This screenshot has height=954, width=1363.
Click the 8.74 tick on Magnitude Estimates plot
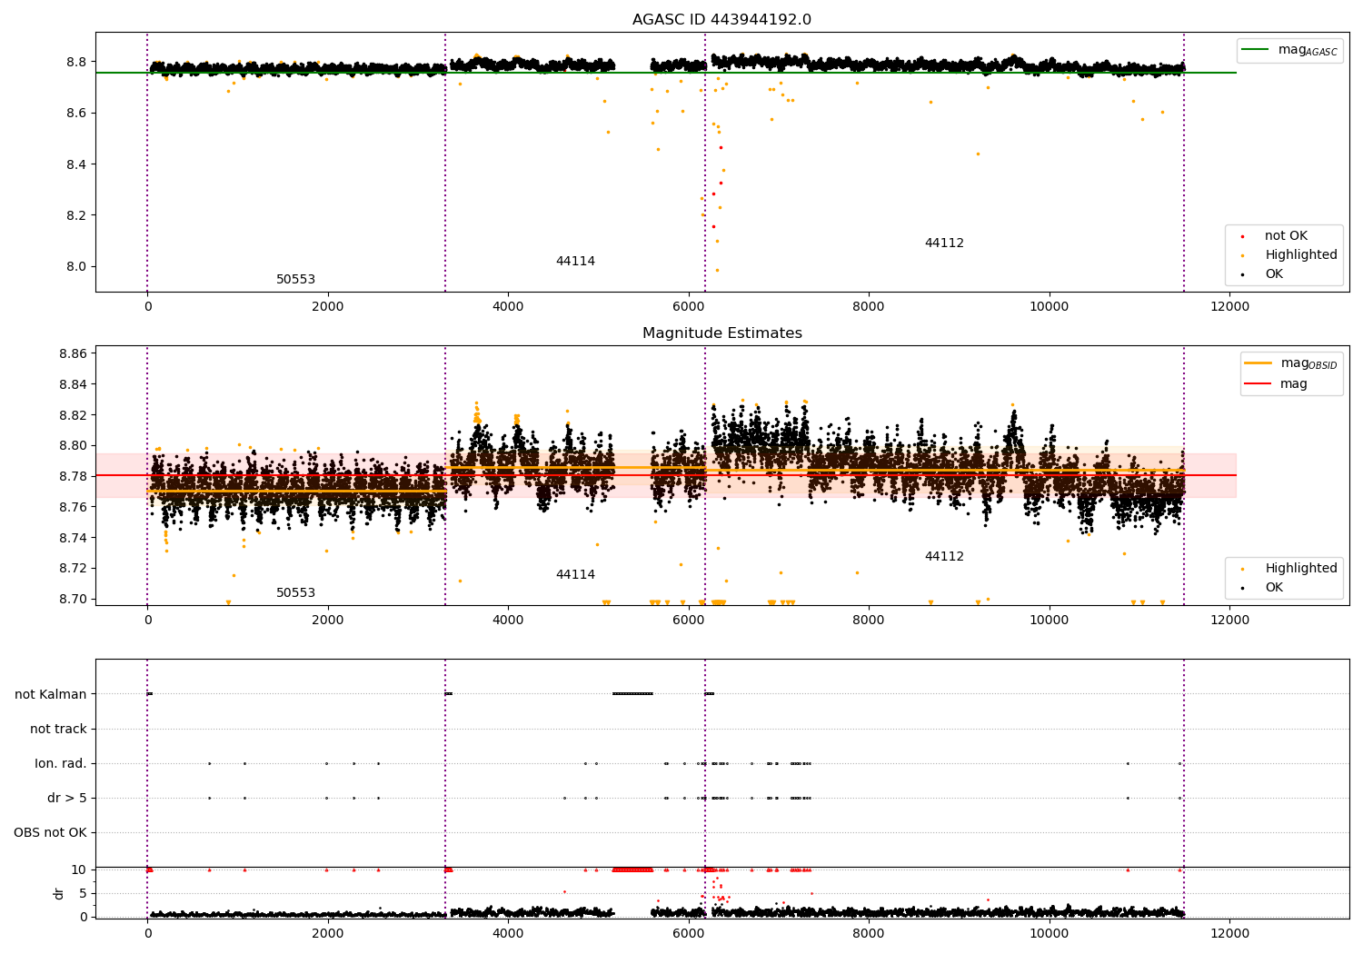tap(71, 538)
